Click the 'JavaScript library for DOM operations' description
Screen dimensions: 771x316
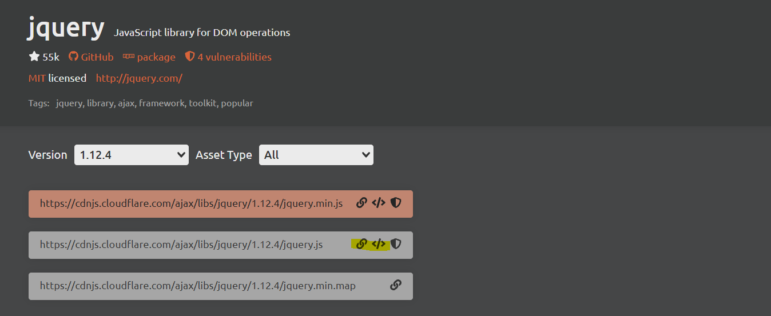[x=202, y=33]
